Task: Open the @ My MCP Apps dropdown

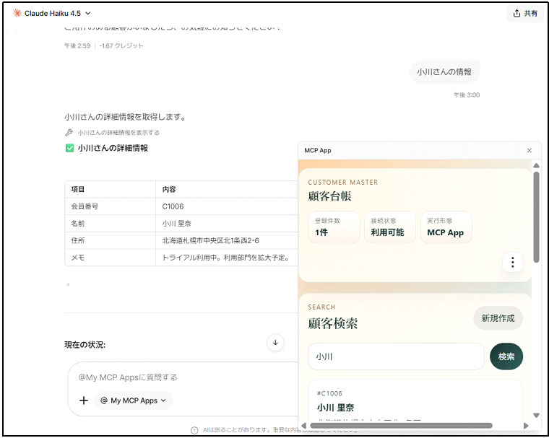Action: (133, 400)
